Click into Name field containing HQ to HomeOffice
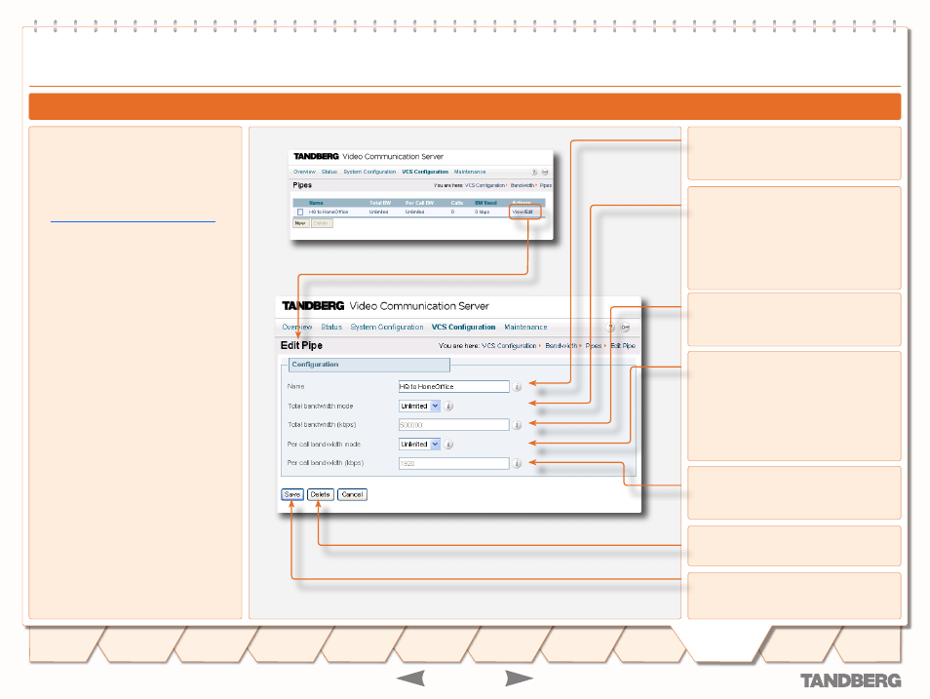Viewport: 930px width, 699px height. tap(453, 387)
